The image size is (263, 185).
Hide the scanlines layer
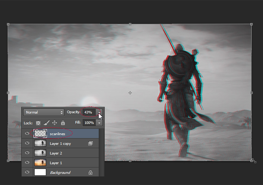point(27,133)
